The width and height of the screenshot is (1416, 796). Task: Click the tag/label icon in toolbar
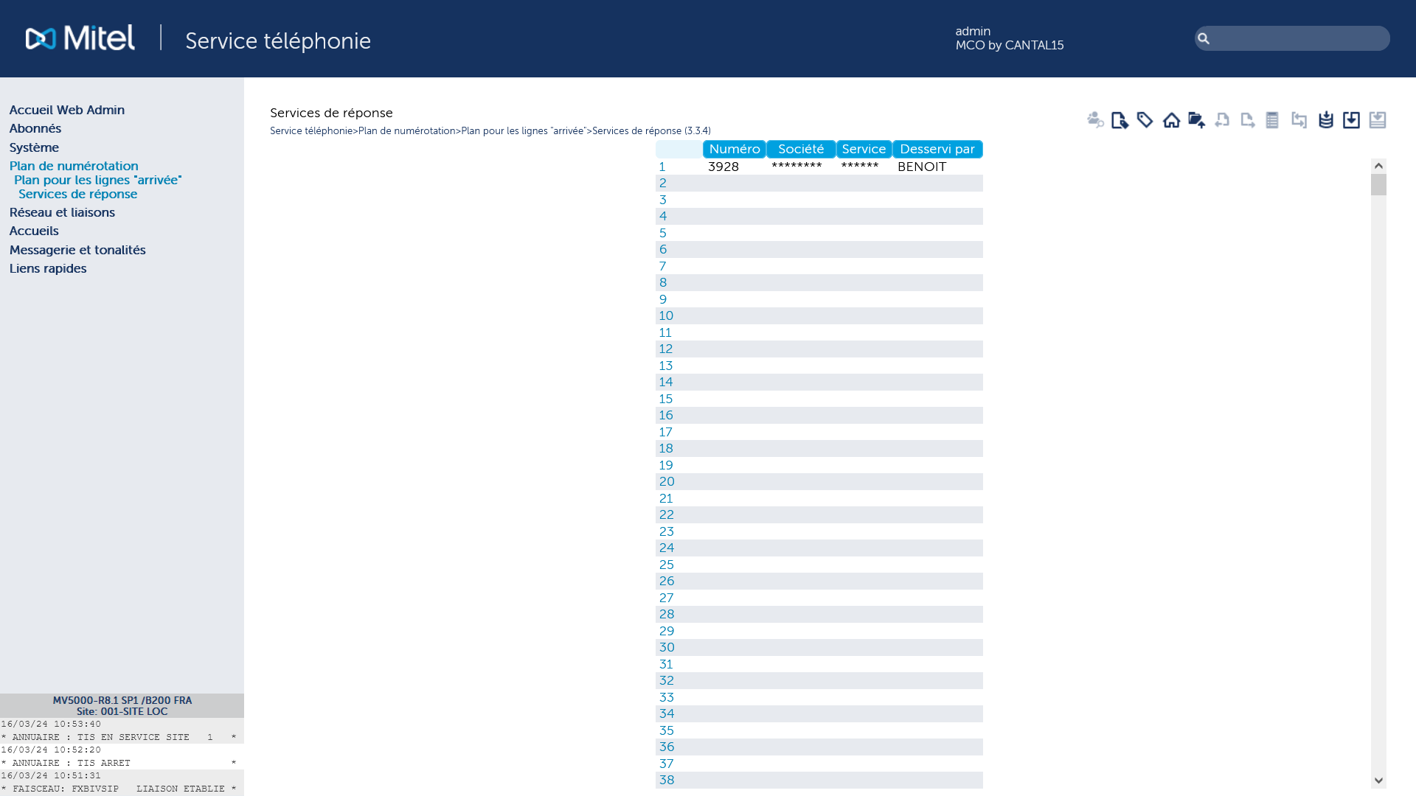click(1145, 119)
